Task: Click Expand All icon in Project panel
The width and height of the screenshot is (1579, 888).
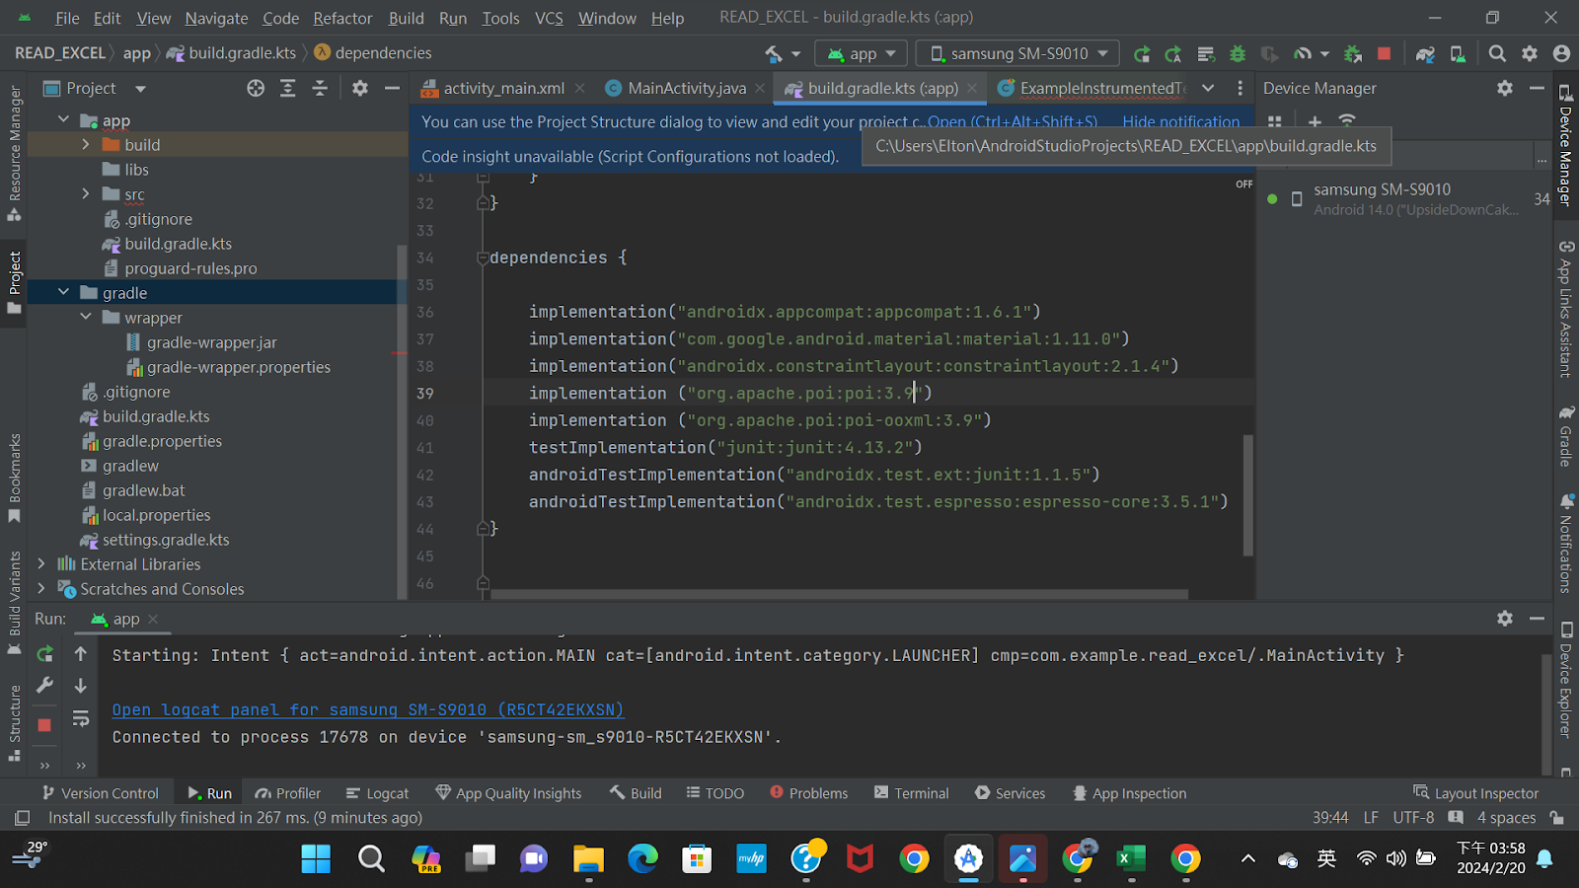Action: (287, 89)
